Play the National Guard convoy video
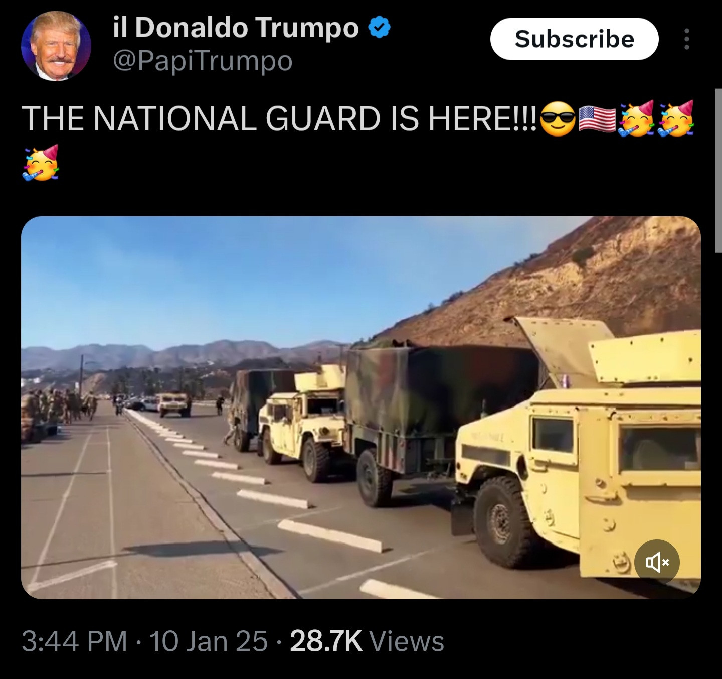 tap(360, 407)
